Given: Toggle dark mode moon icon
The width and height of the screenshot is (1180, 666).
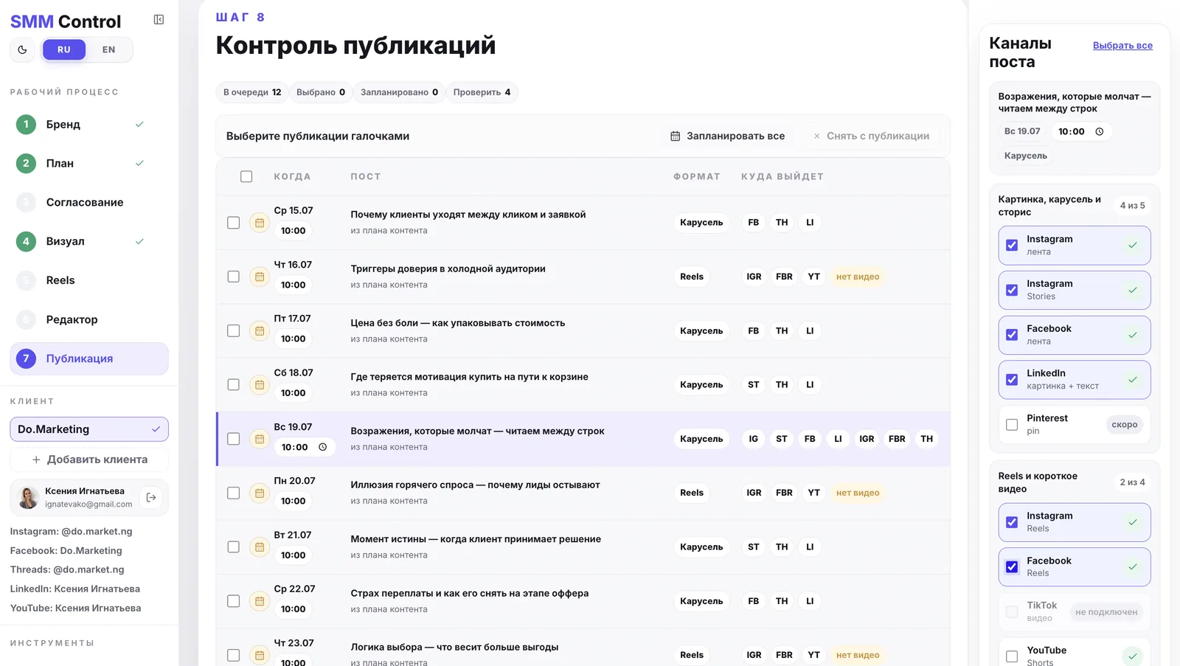Looking at the screenshot, I should [x=22, y=49].
